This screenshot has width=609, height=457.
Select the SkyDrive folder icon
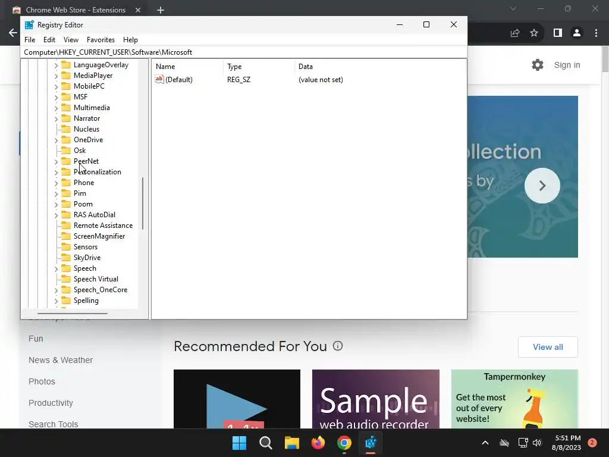66,257
